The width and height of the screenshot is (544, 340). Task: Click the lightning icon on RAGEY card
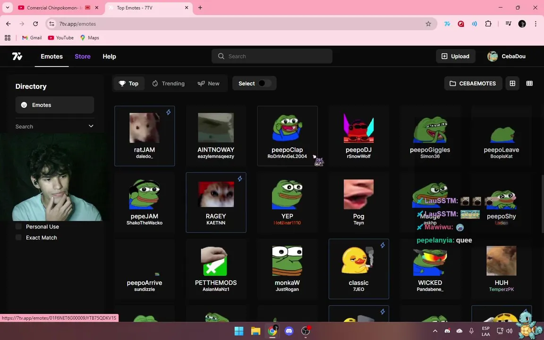(240, 178)
